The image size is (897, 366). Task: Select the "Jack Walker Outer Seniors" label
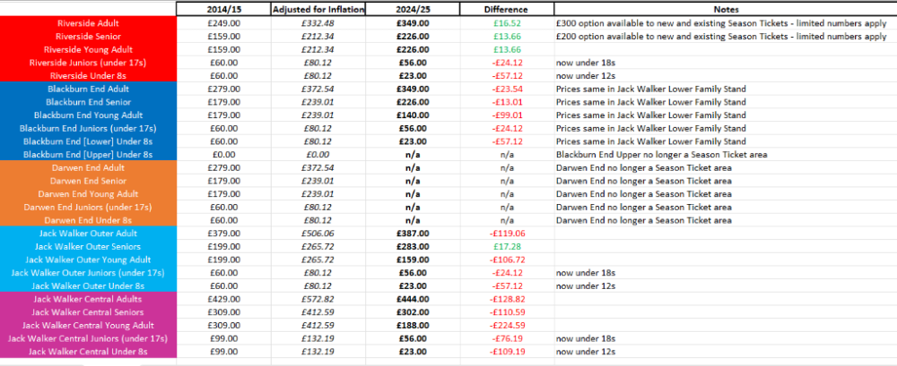click(86, 246)
